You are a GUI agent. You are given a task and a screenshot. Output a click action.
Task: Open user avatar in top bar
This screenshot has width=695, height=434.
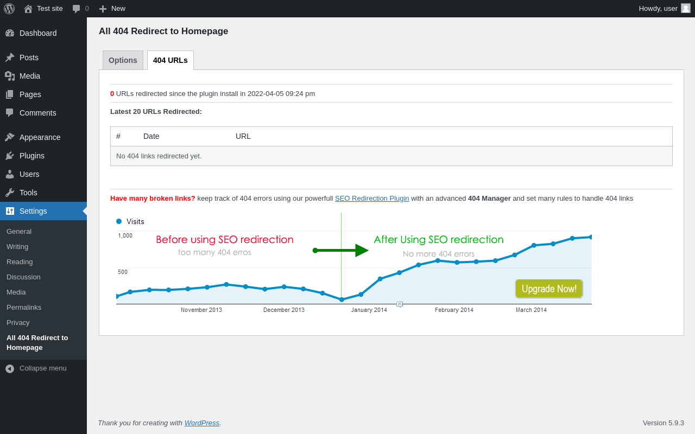coord(686,8)
